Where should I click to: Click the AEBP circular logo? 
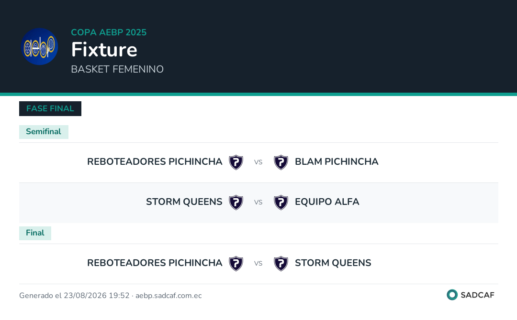coord(40,46)
